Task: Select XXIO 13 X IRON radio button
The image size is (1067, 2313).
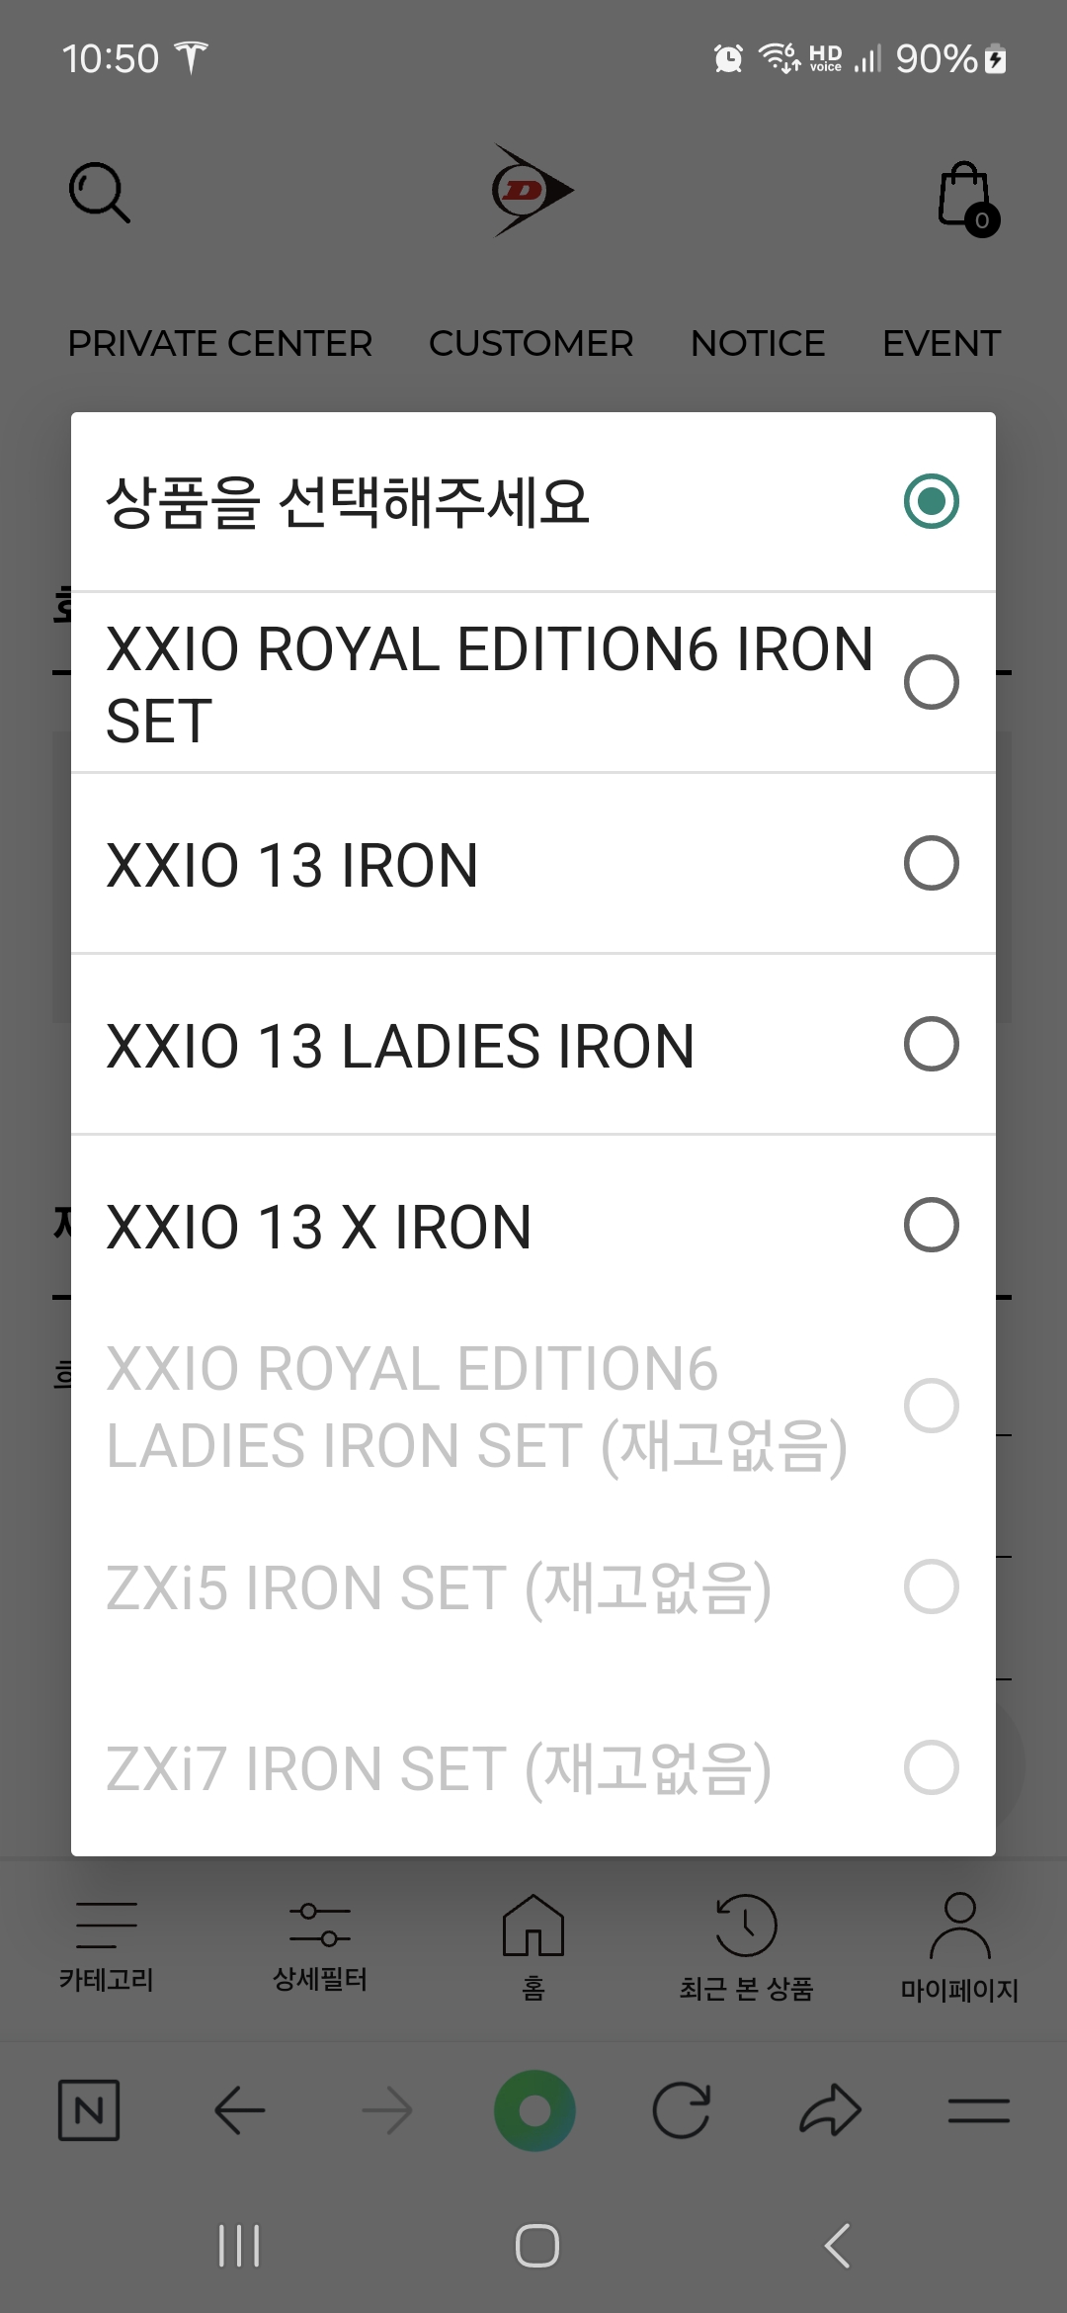Action: [x=931, y=1226]
